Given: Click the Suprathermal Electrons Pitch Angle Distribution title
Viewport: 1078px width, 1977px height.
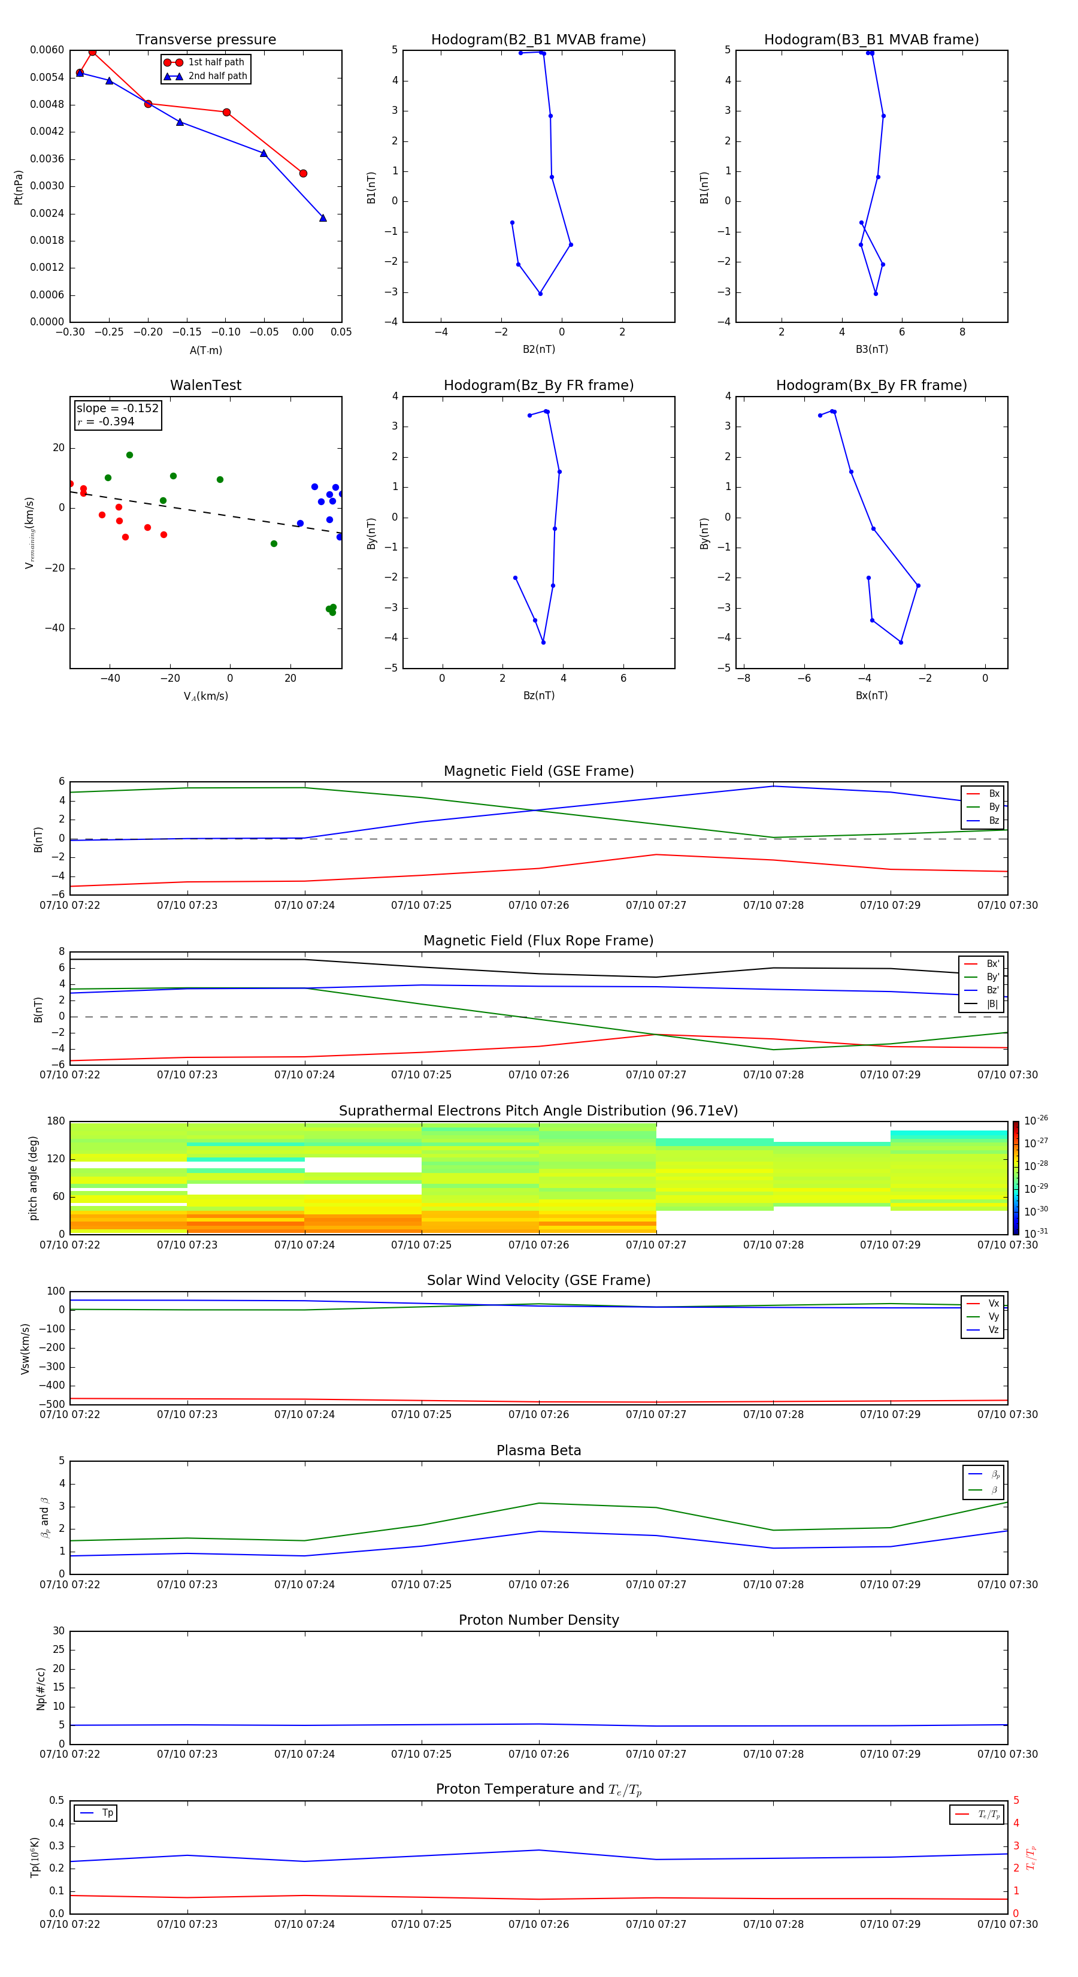Looking at the screenshot, I should pos(538,1111).
